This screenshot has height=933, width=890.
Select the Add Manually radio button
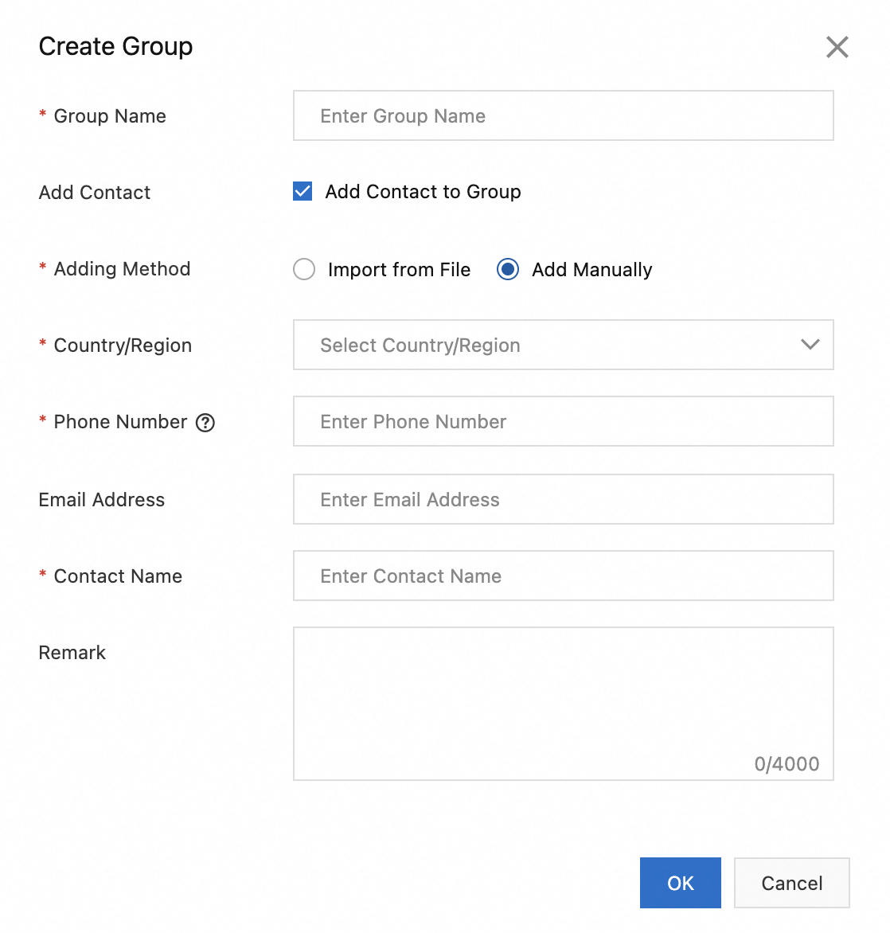coord(508,269)
